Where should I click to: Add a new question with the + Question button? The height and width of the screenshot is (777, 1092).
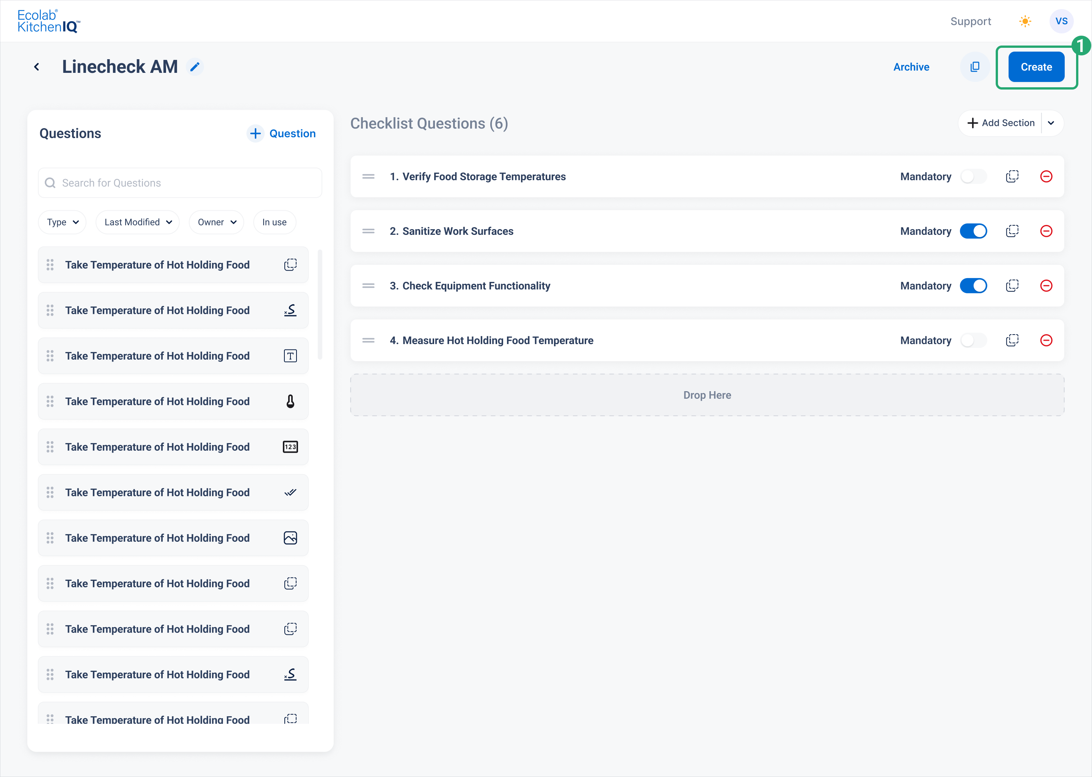(x=282, y=134)
